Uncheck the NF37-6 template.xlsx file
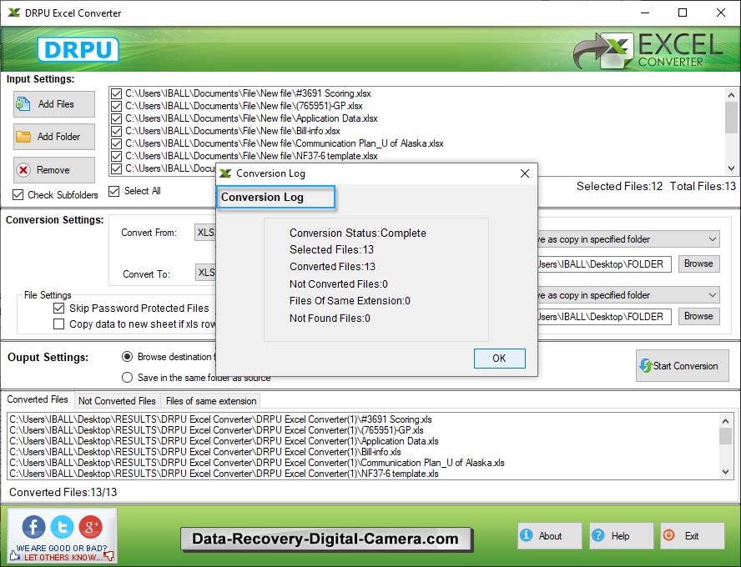 [x=116, y=156]
